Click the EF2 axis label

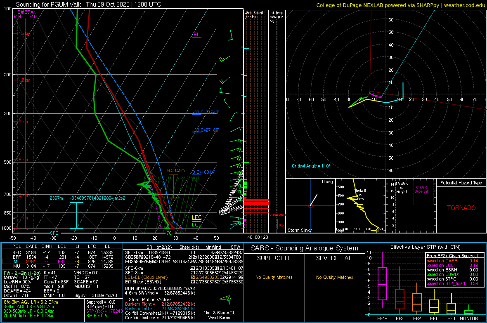[417, 318]
